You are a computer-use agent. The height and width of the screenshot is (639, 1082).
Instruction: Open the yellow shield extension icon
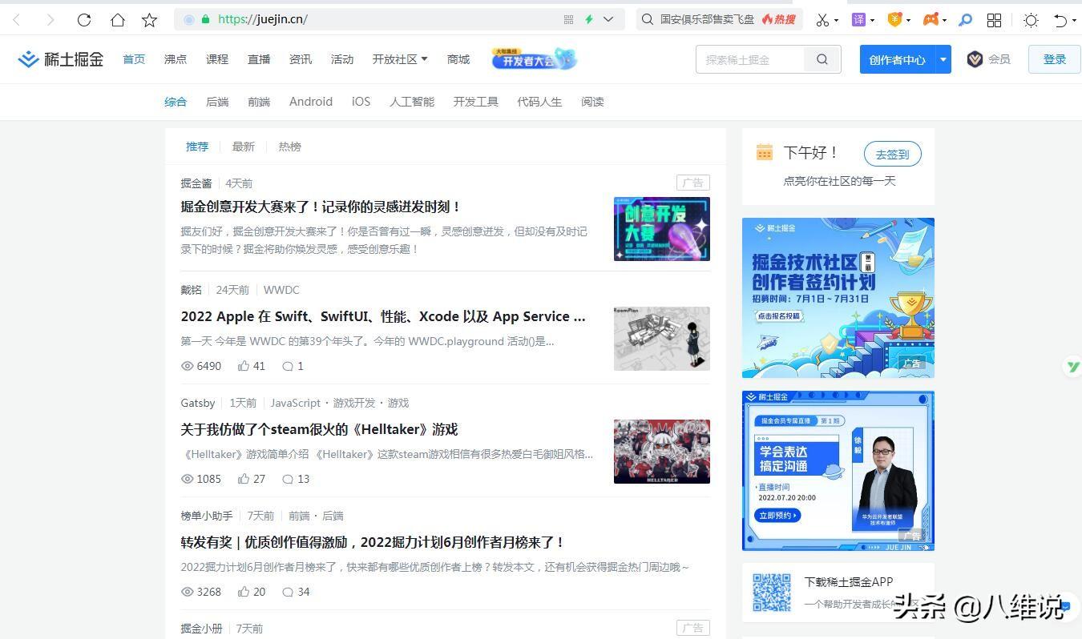[895, 19]
